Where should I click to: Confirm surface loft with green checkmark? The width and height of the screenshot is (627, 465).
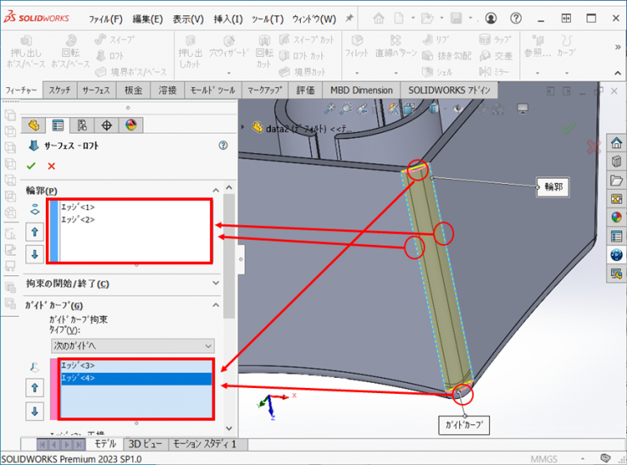point(31,166)
